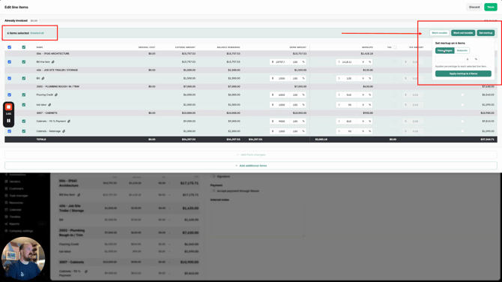
Task: Focus markup percentage field in popup
Action: coord(457,59)
